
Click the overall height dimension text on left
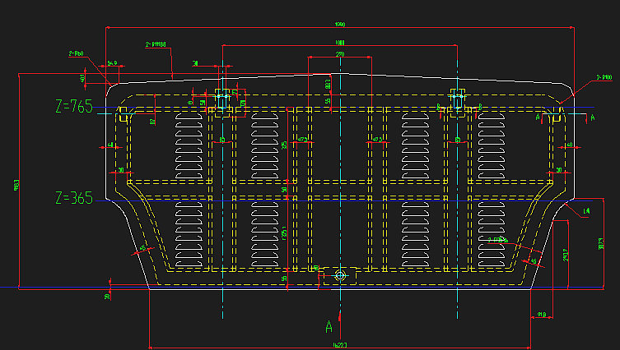click(x=16, y=186)
